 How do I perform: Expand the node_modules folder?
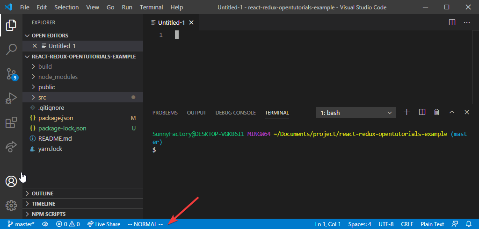[83, 77]
